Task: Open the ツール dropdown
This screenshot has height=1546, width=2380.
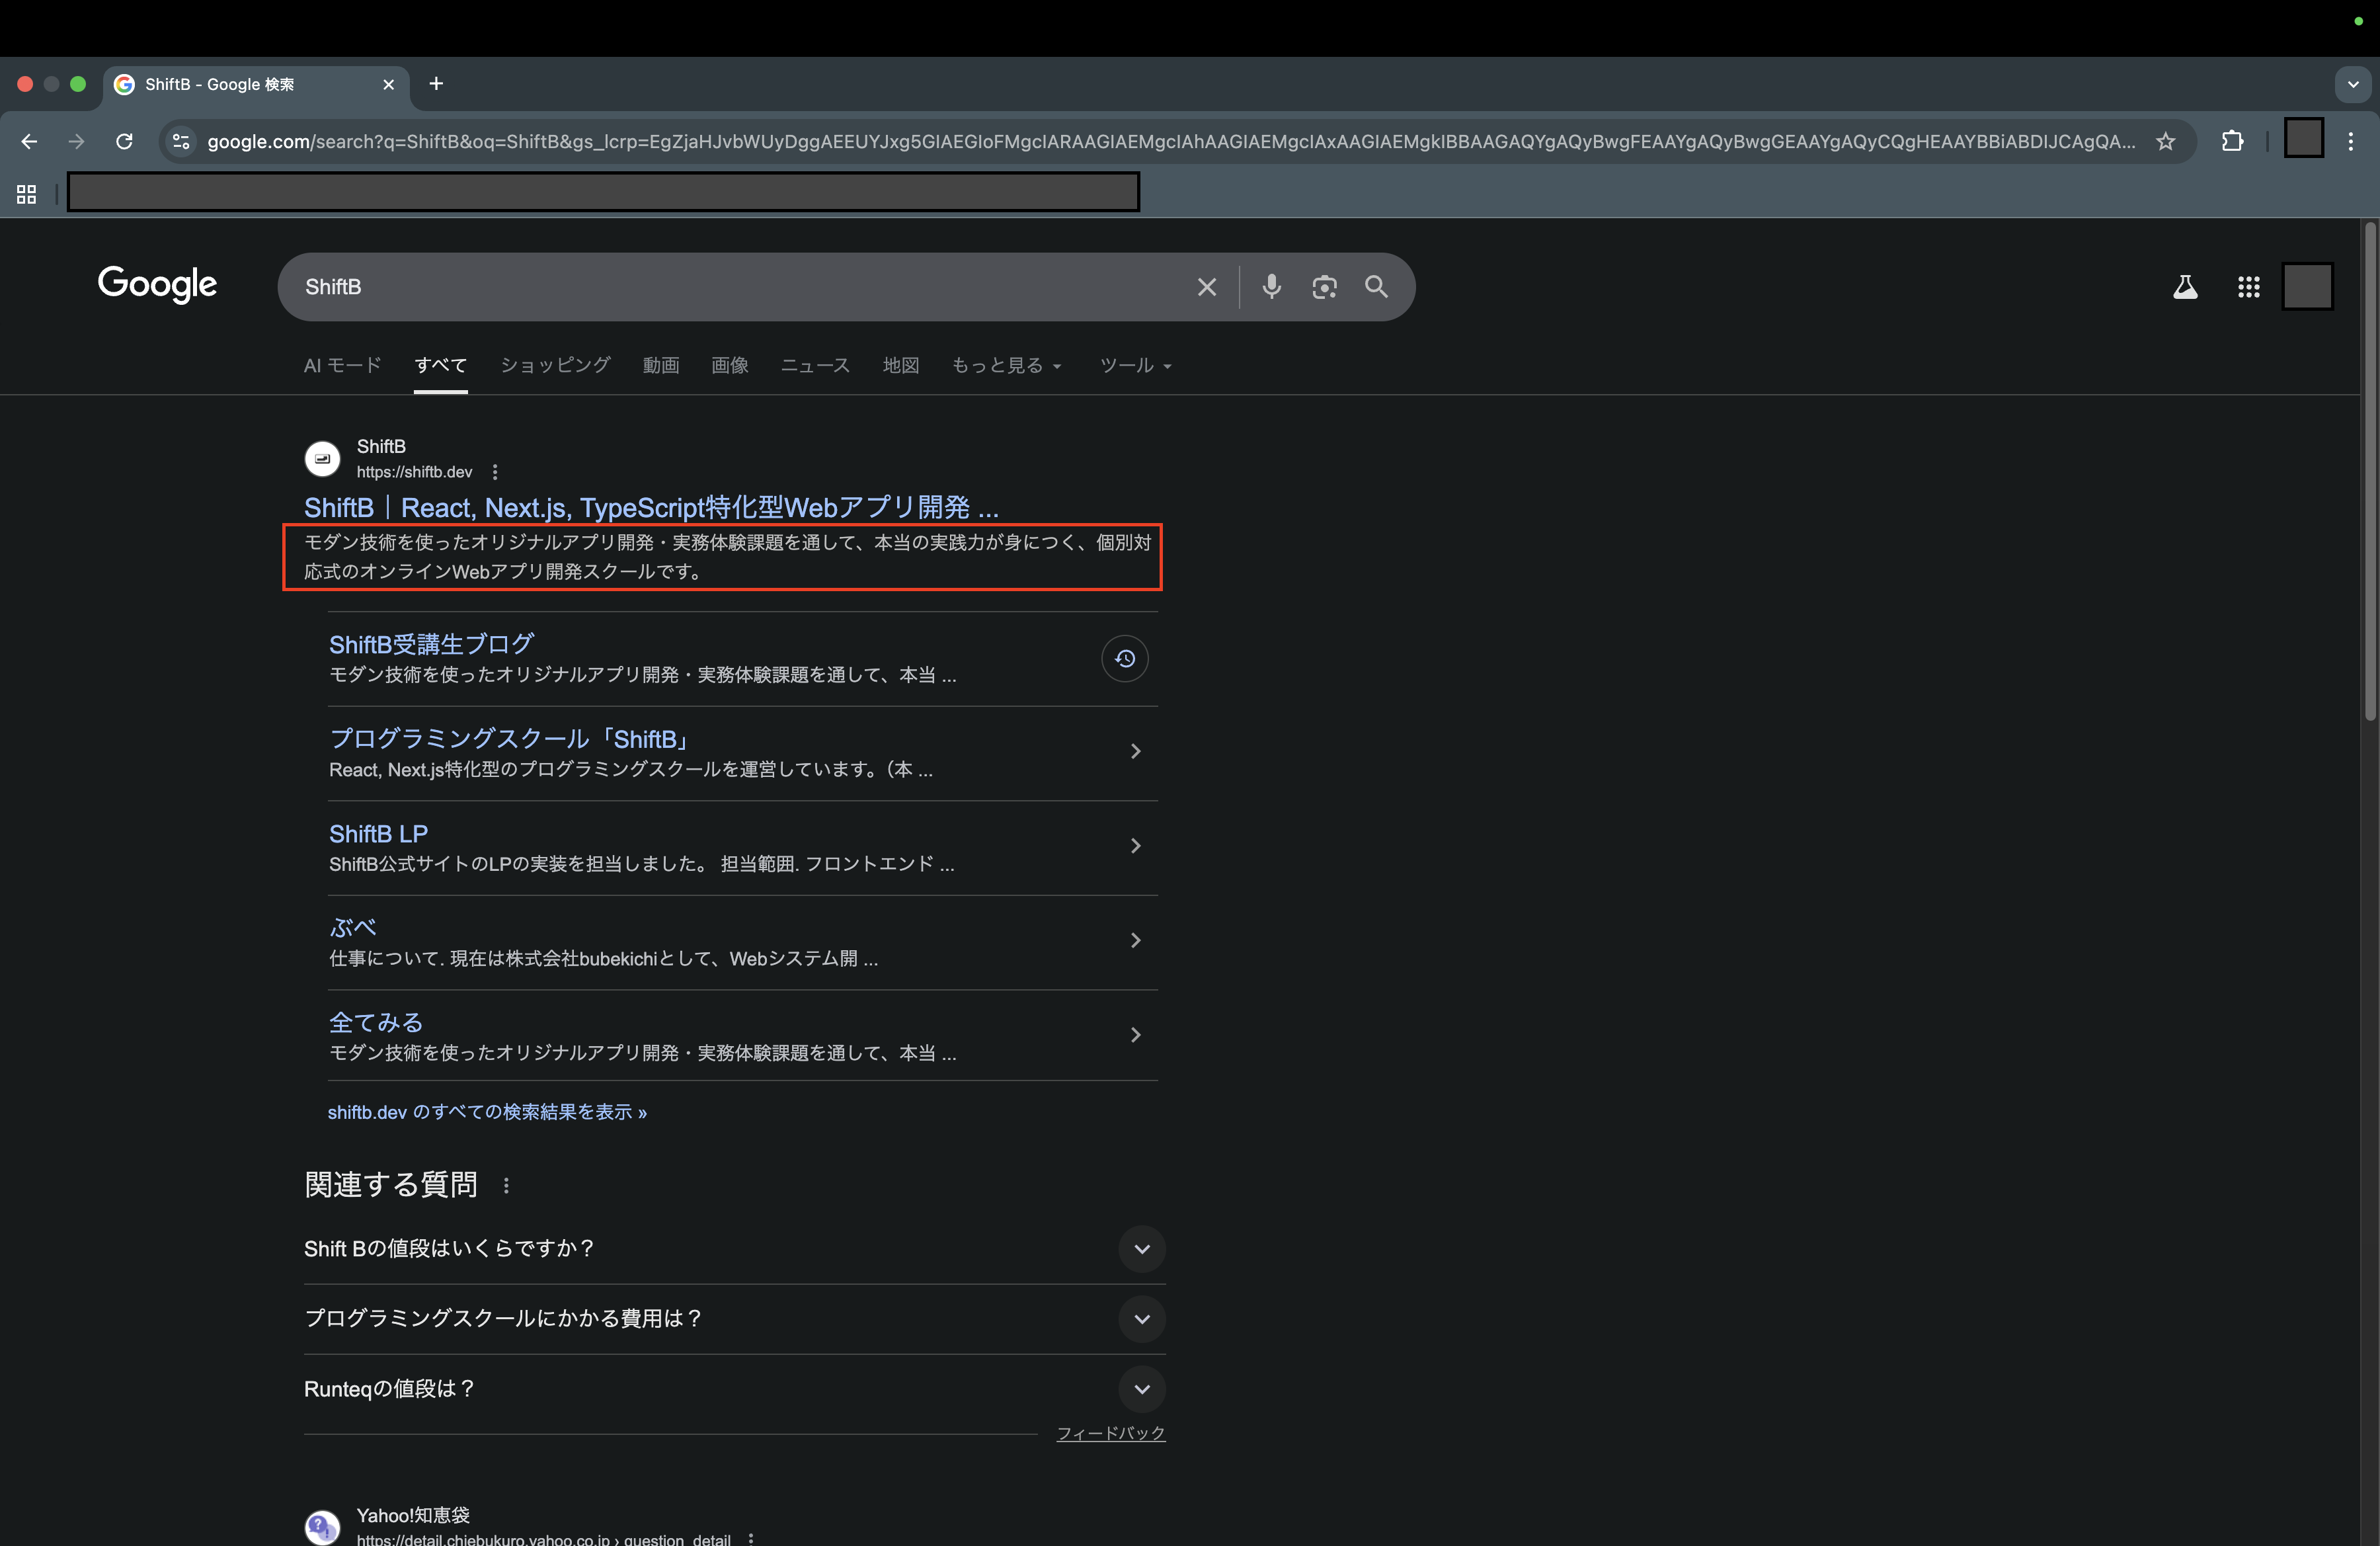Action: pyautogui.click(x=1134, y=366)
